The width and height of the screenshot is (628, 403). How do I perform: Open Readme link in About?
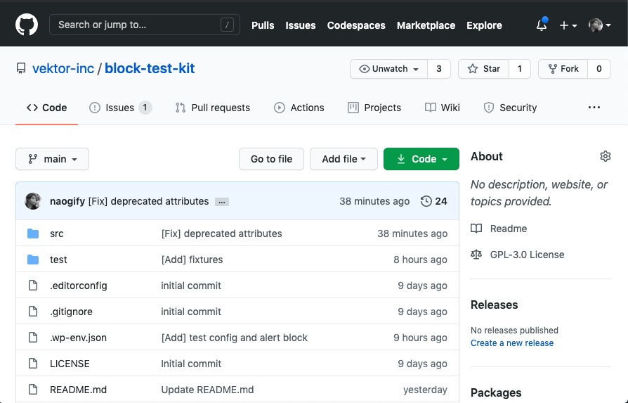tap(499, 229)
